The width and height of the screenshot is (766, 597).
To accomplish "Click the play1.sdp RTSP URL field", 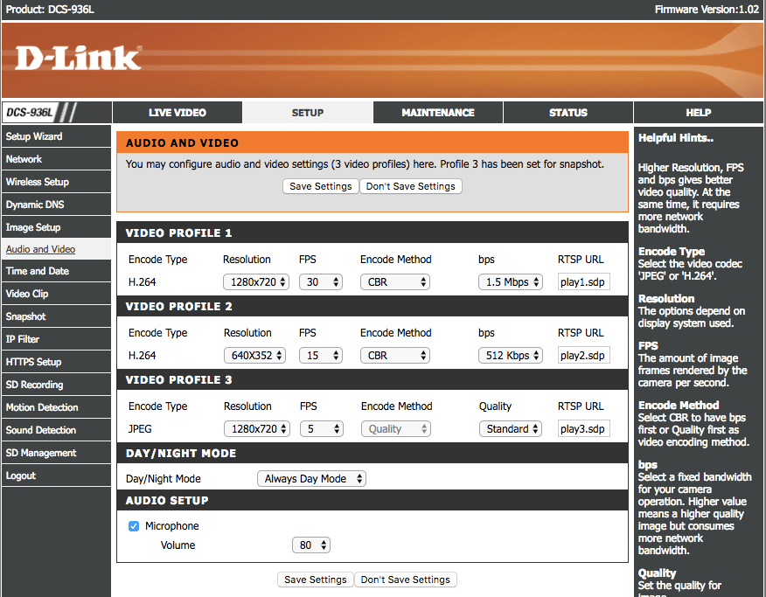I will (583, 282).
